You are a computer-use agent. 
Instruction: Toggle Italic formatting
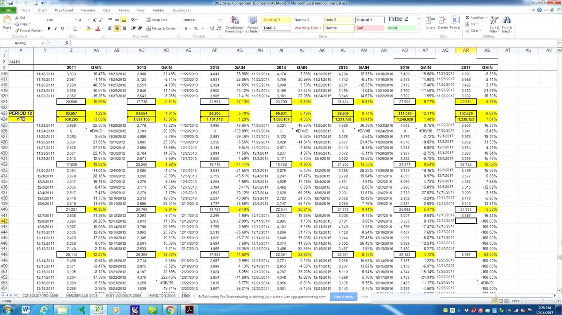coord(56,29)
